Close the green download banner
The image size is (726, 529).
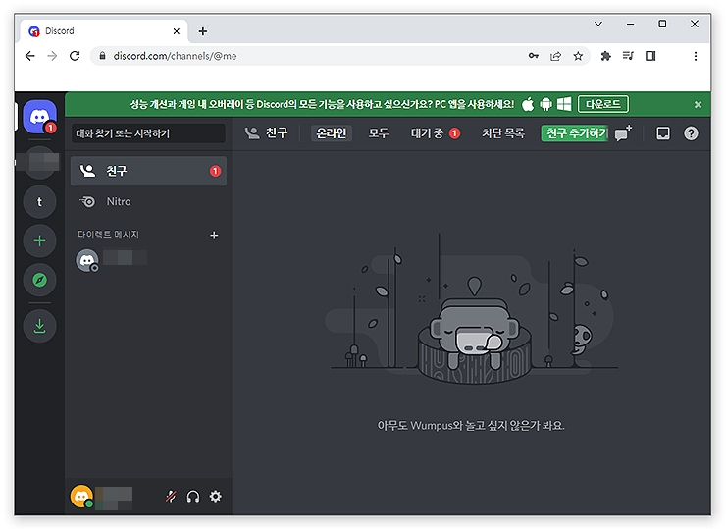pos(698,105)
